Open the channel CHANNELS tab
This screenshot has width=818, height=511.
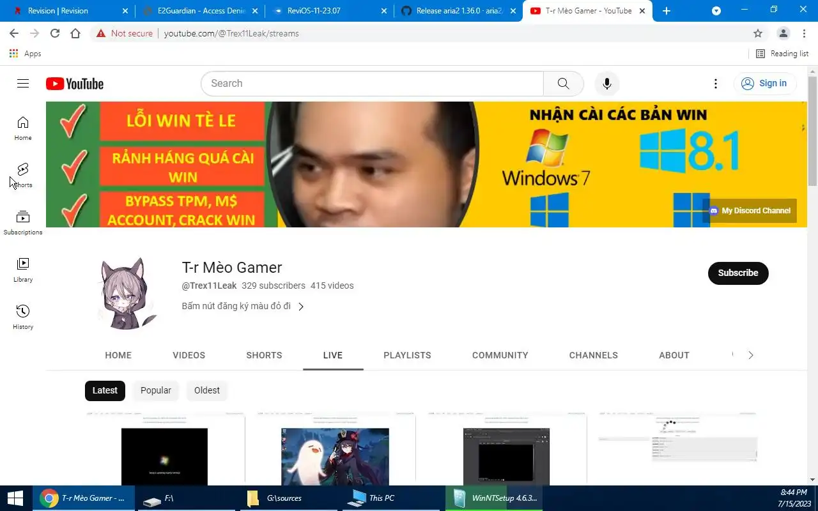click(x=594, y=355)
